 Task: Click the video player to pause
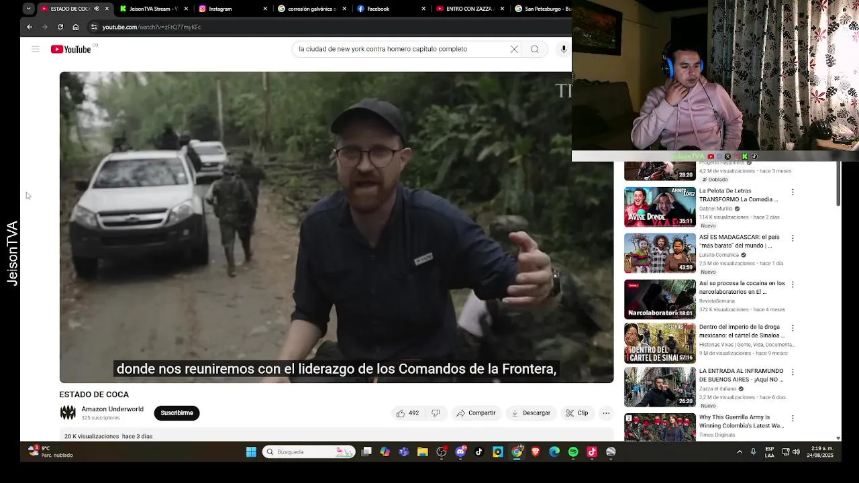336,227
